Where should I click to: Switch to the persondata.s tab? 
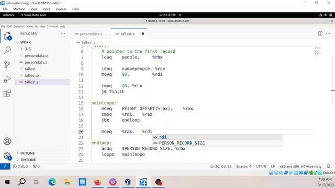91,33
